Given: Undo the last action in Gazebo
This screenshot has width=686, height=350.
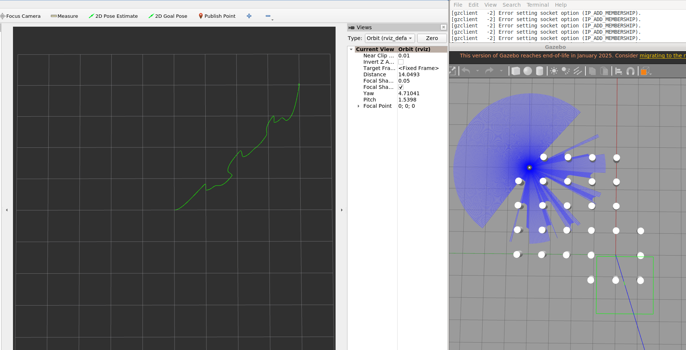Looking at the screenshot, I should click(466, 71).
